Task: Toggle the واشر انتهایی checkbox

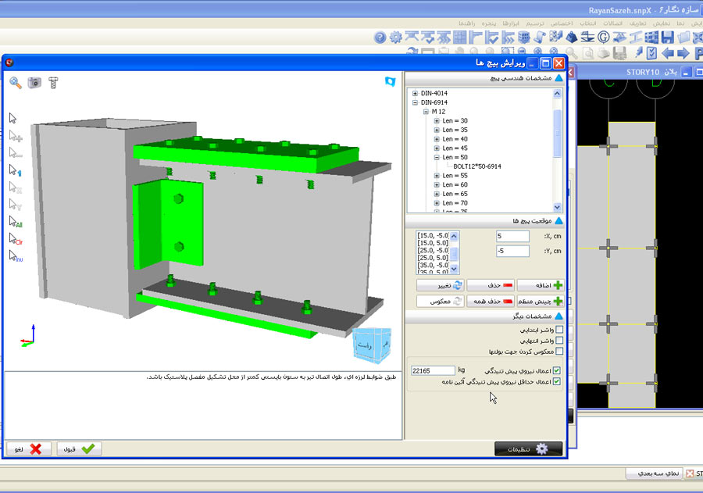Action: pos(558,341)
